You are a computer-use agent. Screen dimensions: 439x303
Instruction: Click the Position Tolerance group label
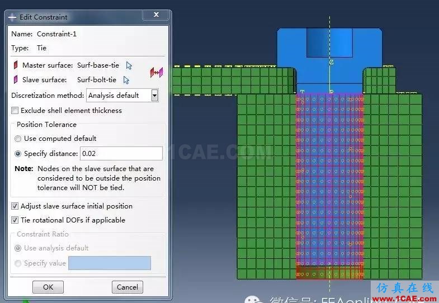[46, 125]
